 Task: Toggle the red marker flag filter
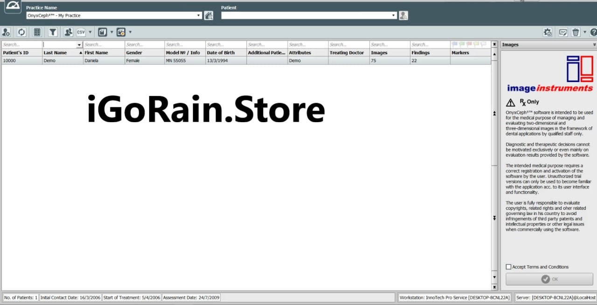pos(469,44)
